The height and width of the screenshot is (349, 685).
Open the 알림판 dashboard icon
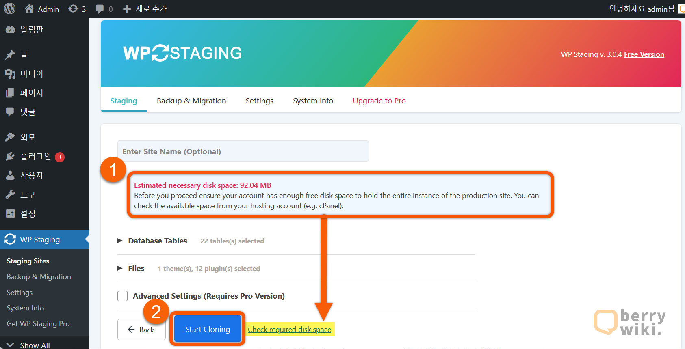click(x=10, y=30)
